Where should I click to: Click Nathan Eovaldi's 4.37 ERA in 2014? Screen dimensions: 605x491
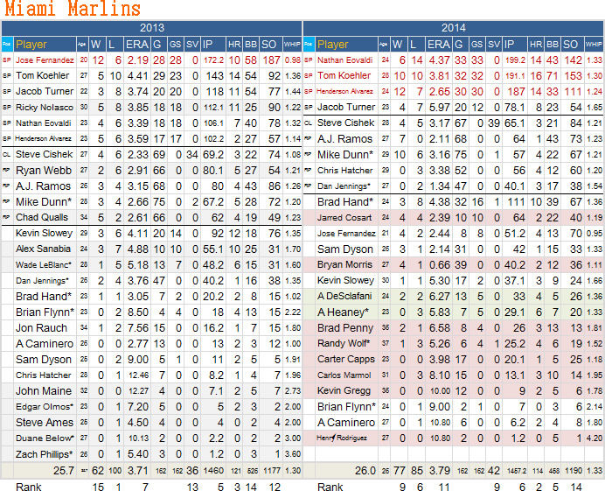point(440,60)
